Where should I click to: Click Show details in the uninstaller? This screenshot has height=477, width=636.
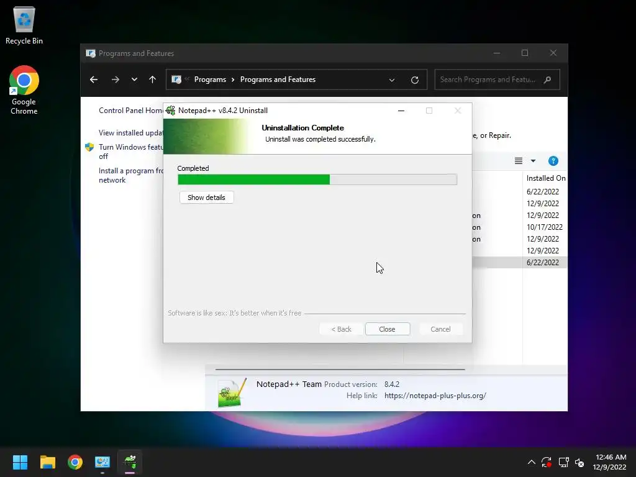206,198
